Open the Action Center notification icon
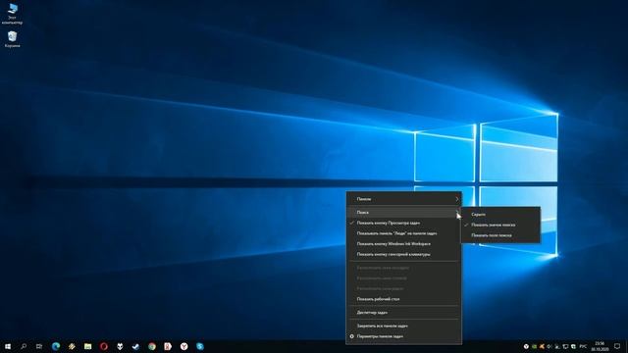 pos(617,346)
